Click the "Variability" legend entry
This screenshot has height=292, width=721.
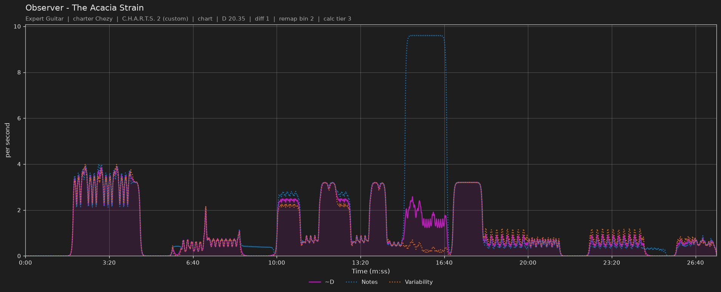click(411, 282)
